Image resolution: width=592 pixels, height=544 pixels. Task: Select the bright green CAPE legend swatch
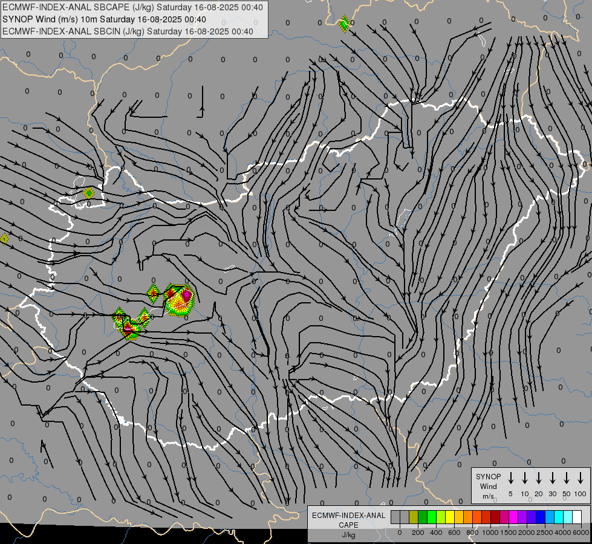pyautogui.click(x=432, y=517)
